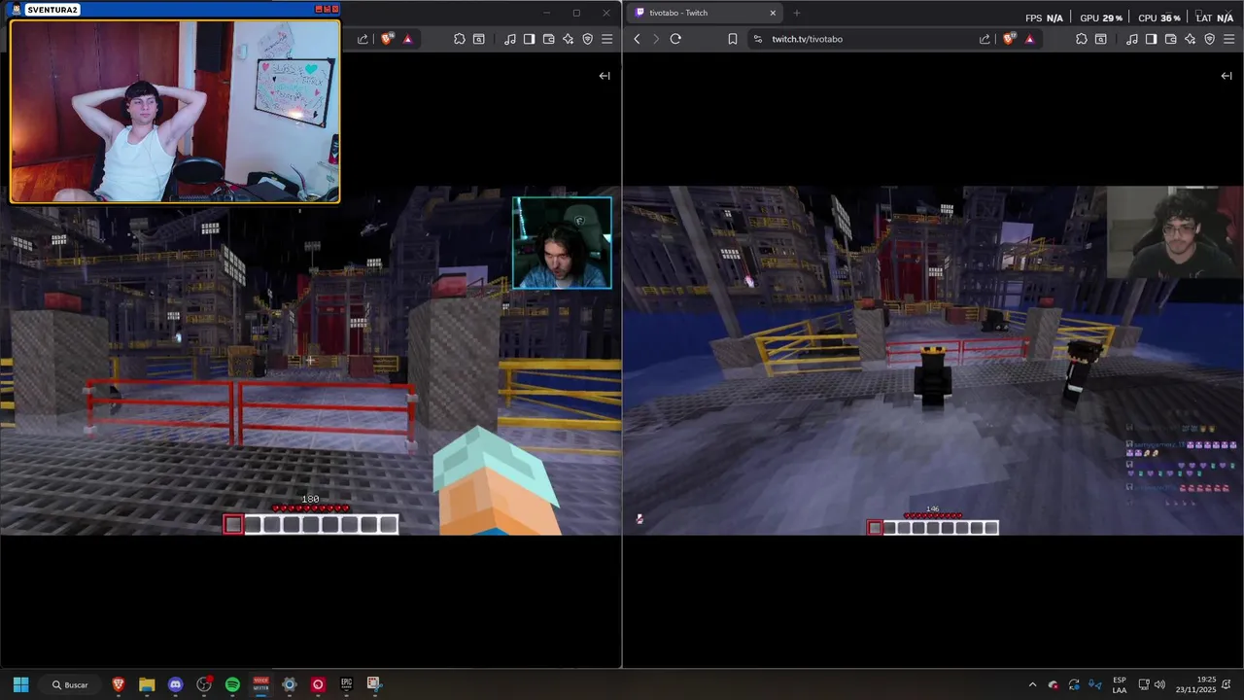This screenshot has height=700, width=1244.
Task: Open Brave Rewards triangle in left window
Action: click(x=407, y=39)
